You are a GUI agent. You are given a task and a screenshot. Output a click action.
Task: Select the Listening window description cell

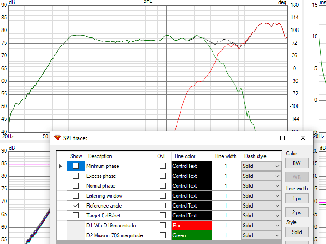(x=119, y=196)
